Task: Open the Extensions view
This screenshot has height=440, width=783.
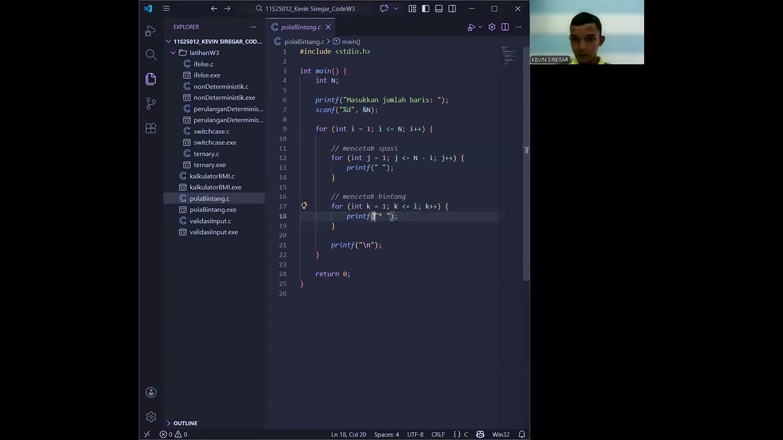Action: point(151,128)
